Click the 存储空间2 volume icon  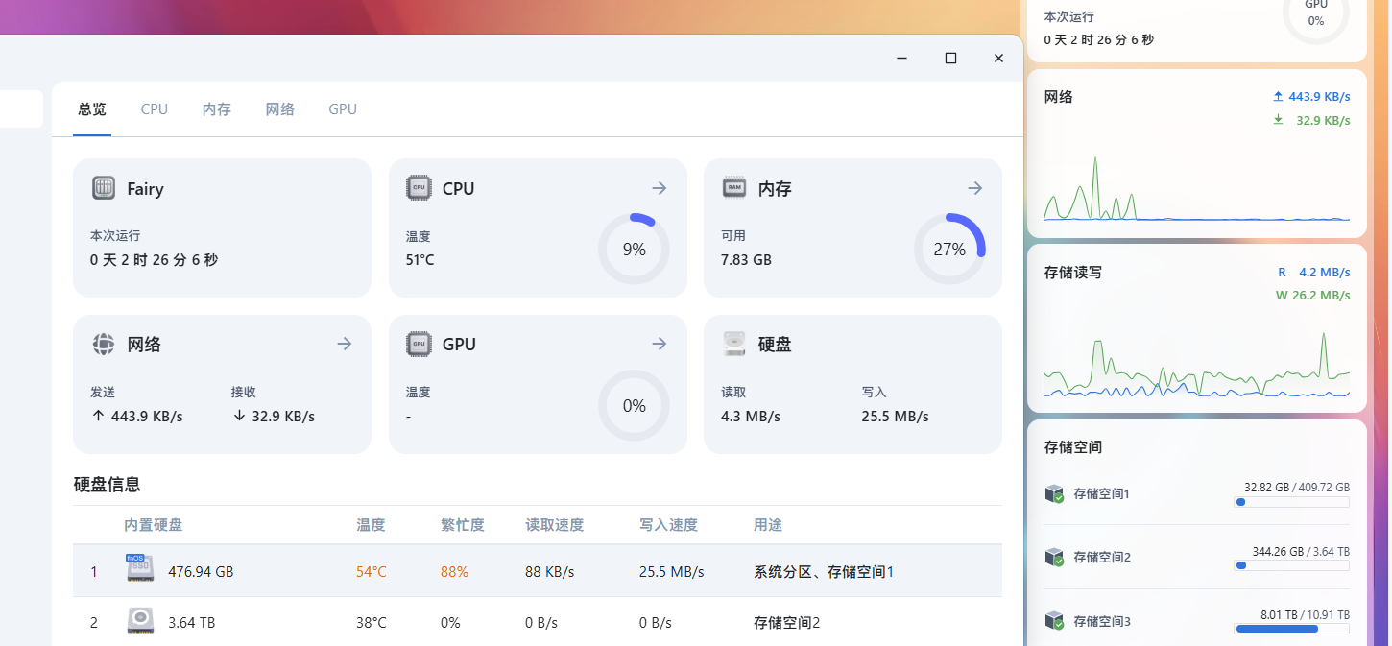point(1055,558)
